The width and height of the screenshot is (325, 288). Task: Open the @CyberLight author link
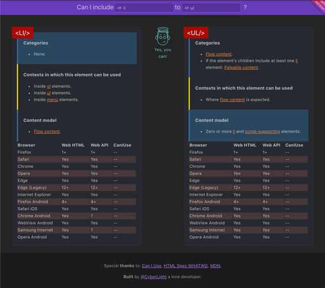(x=154, y=277)
